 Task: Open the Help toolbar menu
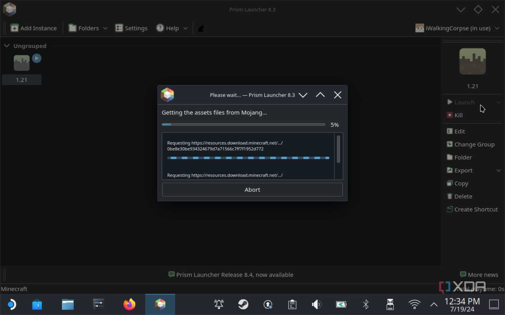172,28
